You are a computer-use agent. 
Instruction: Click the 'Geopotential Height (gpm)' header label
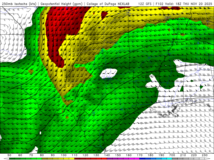pyautogui.click(x=62, y=4)
